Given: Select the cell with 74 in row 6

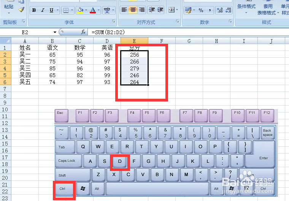Looking at the screenshot, I should pyautogui.click(x=52, y=82).
